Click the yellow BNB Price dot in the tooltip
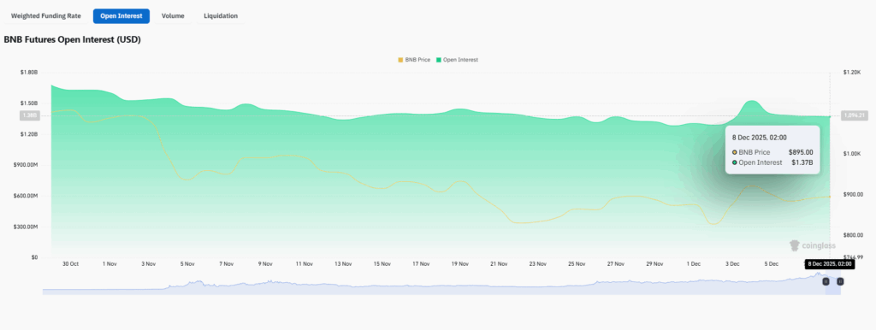This screenshot has width=876, height=330. point(734,152)
